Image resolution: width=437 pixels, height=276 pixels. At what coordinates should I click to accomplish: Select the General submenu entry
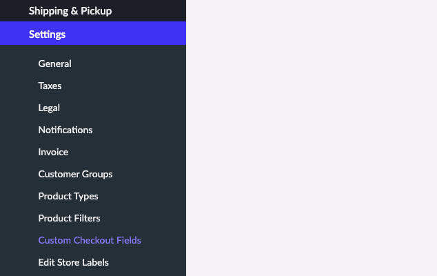click(x=54, y=63)
